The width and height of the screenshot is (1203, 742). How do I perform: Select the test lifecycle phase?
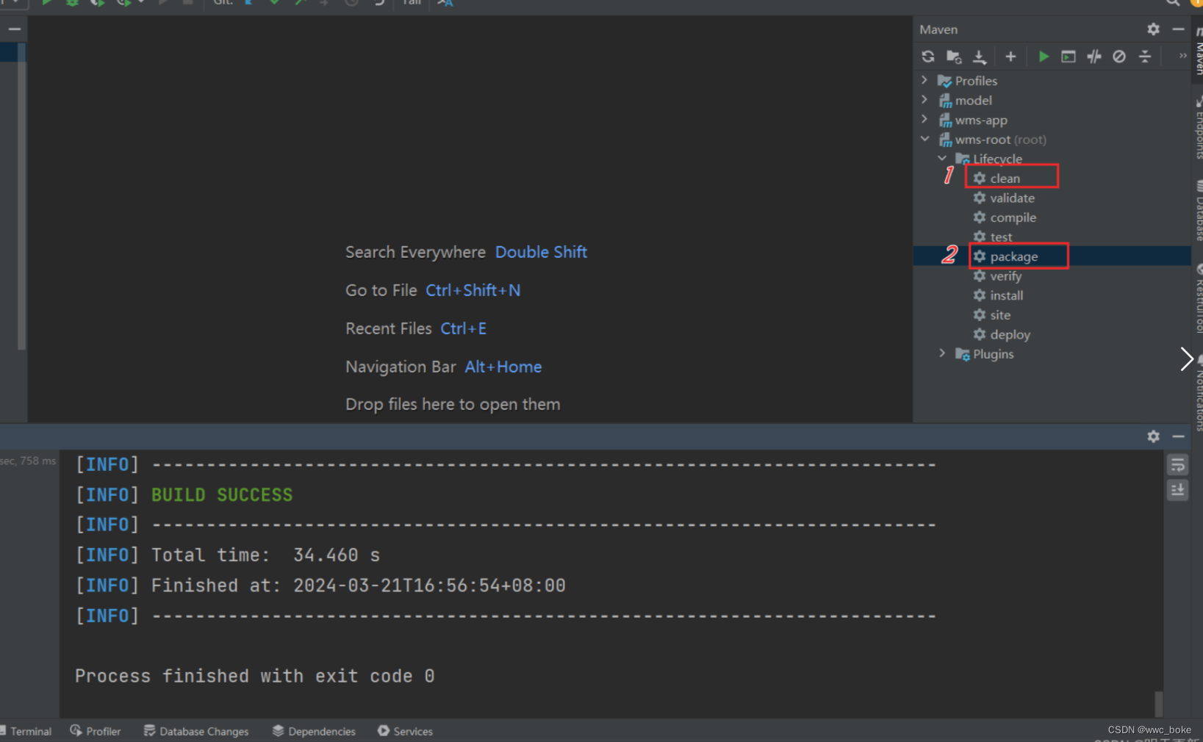pyautogui.click(x=1052, y=237)
